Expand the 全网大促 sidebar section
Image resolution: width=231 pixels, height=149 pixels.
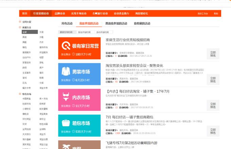point(20,22)
